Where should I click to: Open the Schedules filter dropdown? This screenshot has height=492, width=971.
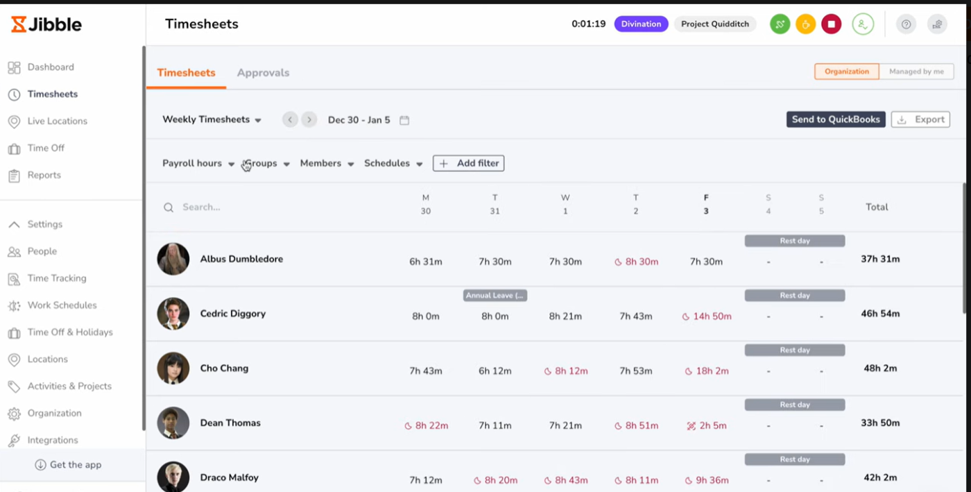(393, 164)
